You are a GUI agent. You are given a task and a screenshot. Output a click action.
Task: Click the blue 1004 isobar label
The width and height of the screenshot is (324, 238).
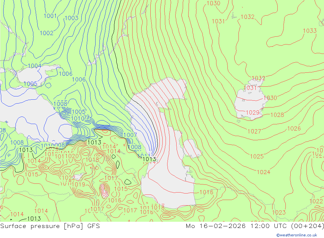35,66
